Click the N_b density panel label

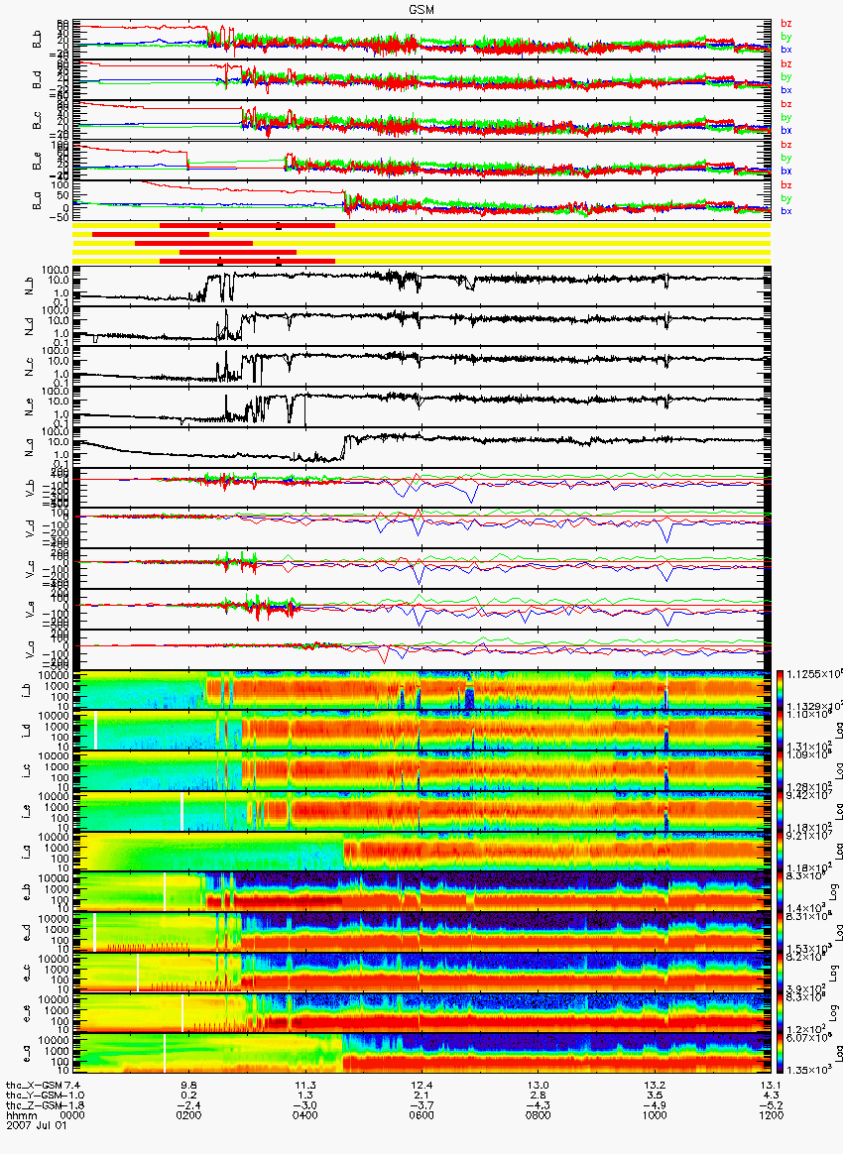pos(30,288)
